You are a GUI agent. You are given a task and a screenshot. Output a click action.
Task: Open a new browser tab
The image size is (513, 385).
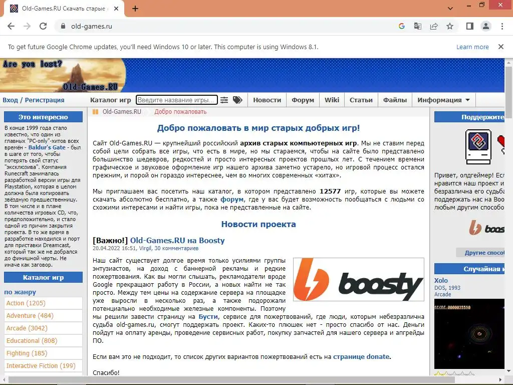(x=135, y=9)
